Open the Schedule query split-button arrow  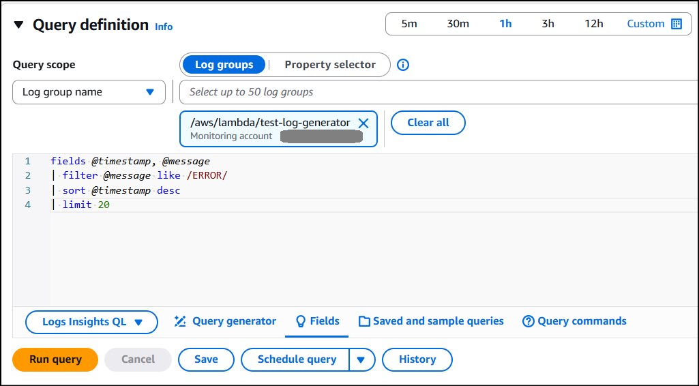coord(362,360)
